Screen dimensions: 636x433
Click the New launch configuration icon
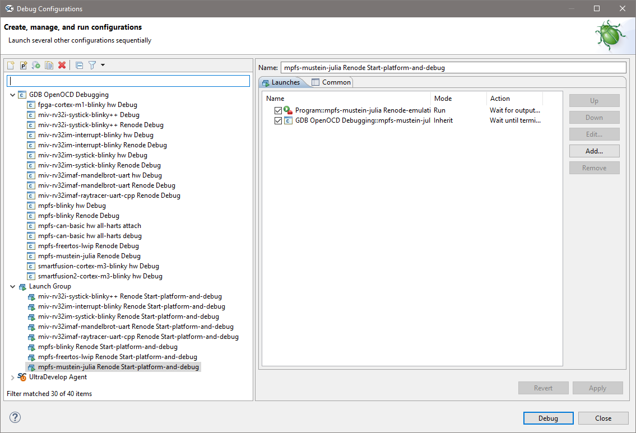11,65
